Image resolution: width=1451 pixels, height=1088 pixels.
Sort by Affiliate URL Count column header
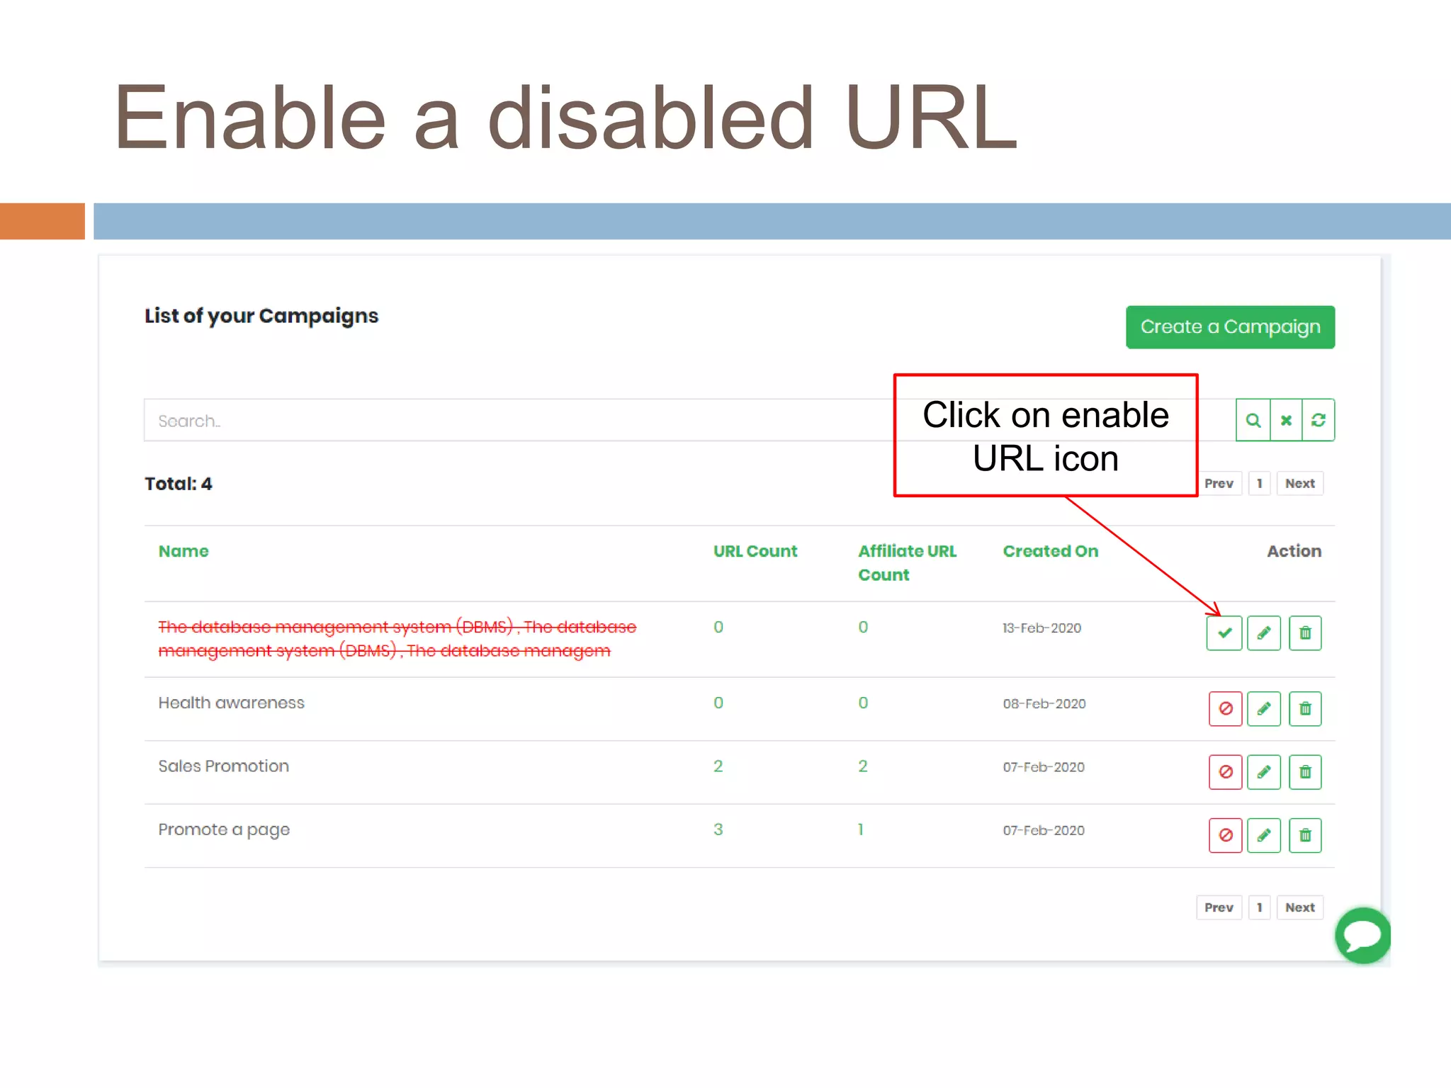tap(908, 563)
